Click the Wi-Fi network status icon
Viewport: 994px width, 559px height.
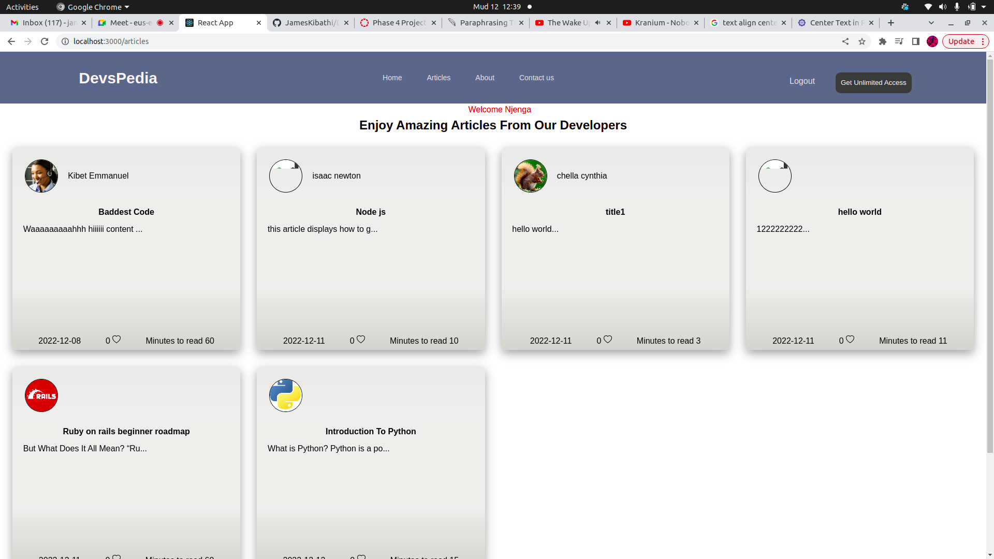point(928,7)
